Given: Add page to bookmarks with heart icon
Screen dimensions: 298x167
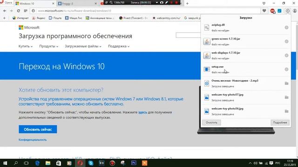Looking at the screenshot, I should click(264, 11).
